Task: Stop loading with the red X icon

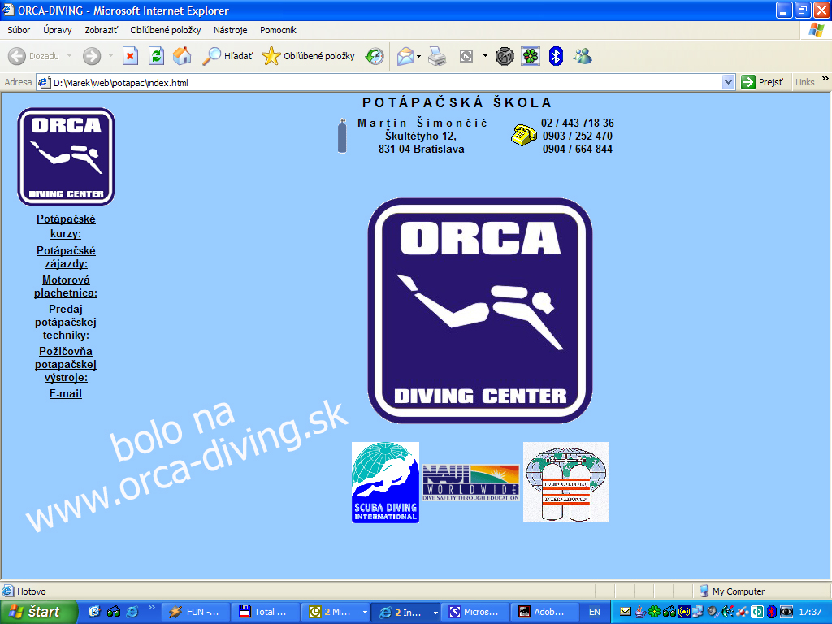Action: [x=130, y=56]
